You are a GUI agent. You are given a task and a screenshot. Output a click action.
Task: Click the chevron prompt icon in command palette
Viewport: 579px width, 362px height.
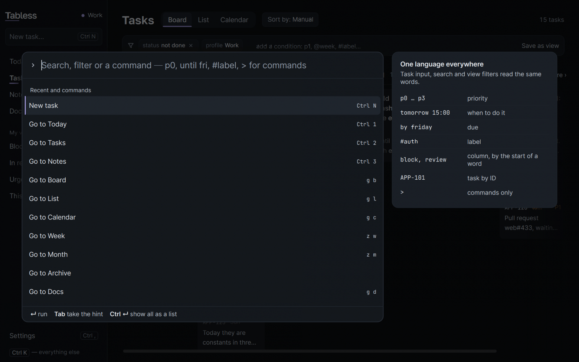(33, 65)
